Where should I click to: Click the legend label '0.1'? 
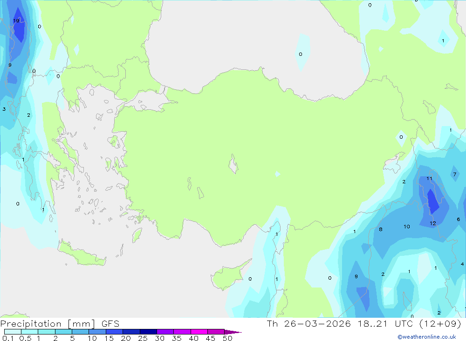8,338
